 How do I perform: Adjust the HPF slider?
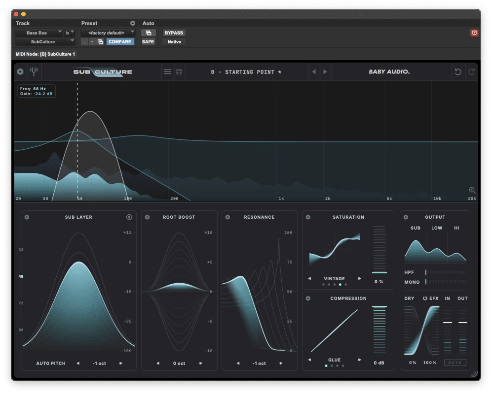coord(446,272)
